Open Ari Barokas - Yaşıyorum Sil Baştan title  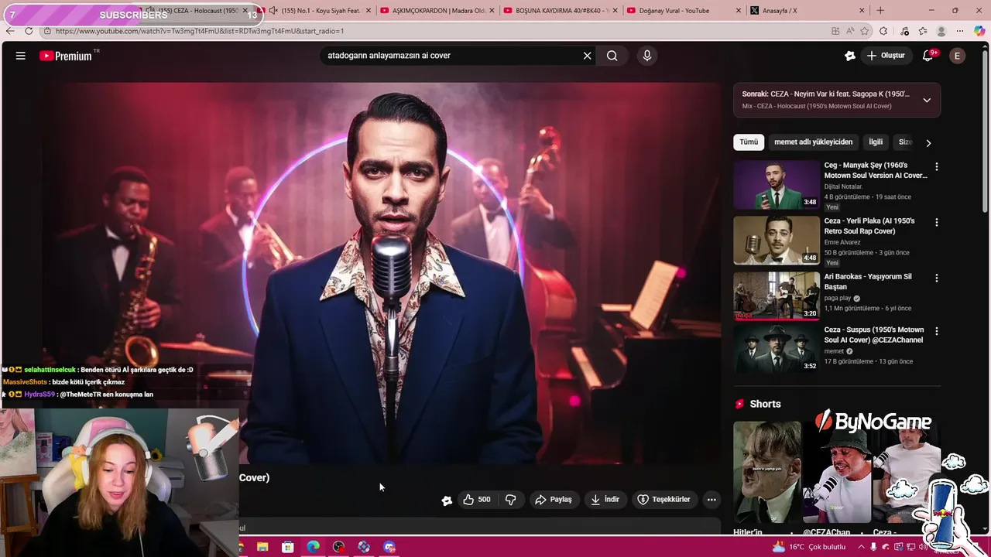868,282
